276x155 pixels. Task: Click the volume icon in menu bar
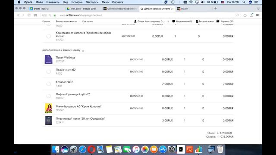coord(203,2)
